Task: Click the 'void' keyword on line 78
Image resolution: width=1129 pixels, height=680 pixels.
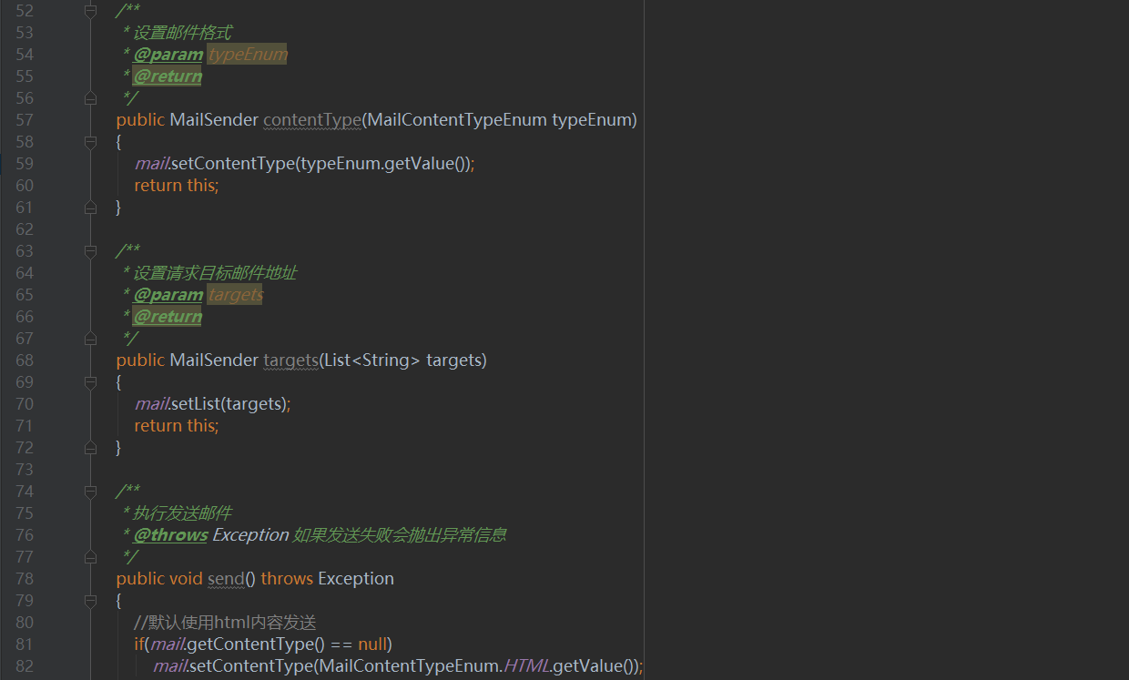Action: click(186, 579)
